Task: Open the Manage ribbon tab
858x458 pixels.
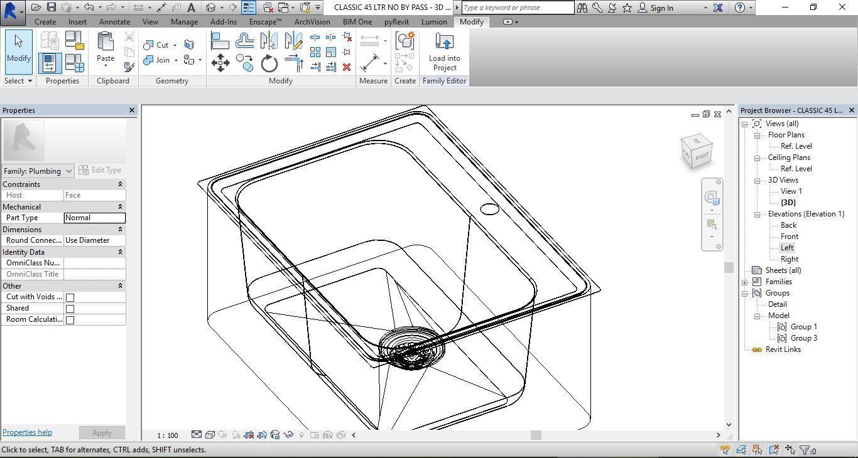Action: click(184, 21)
